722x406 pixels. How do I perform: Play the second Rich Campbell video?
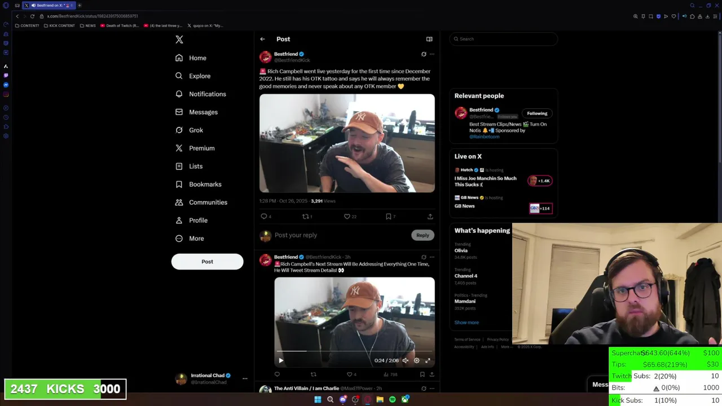pyautogui.click(x=281, y=360)
